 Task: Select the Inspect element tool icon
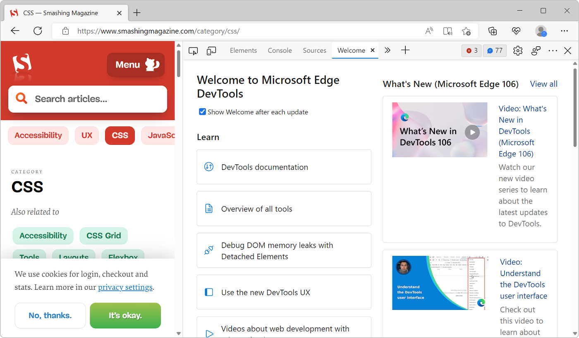pos(193,50)
